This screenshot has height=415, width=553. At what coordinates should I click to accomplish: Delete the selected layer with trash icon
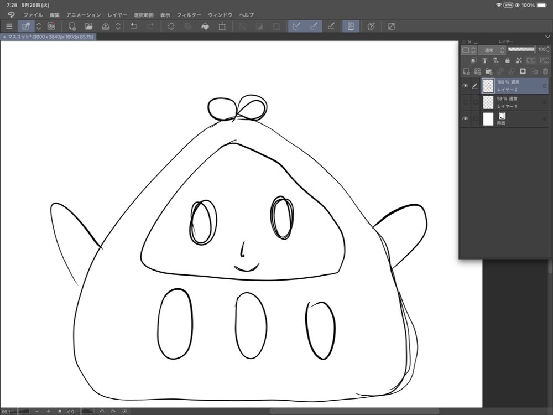[545, 71]
